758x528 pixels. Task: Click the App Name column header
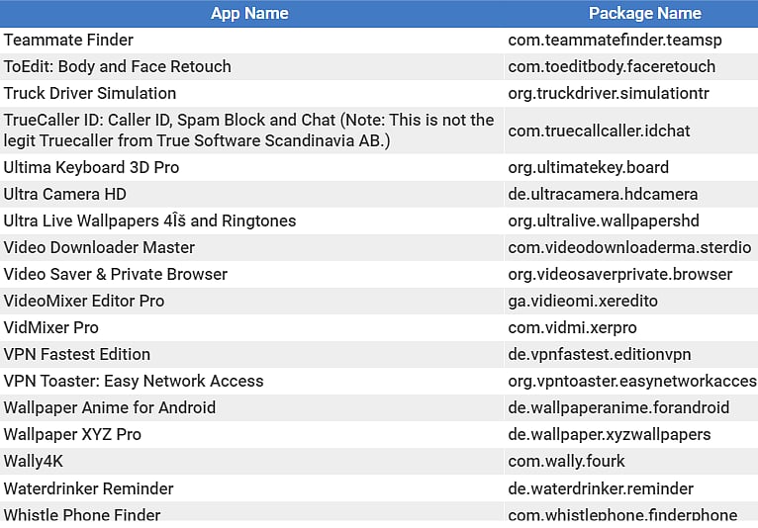pyautogui.click(x=249, y=13)
